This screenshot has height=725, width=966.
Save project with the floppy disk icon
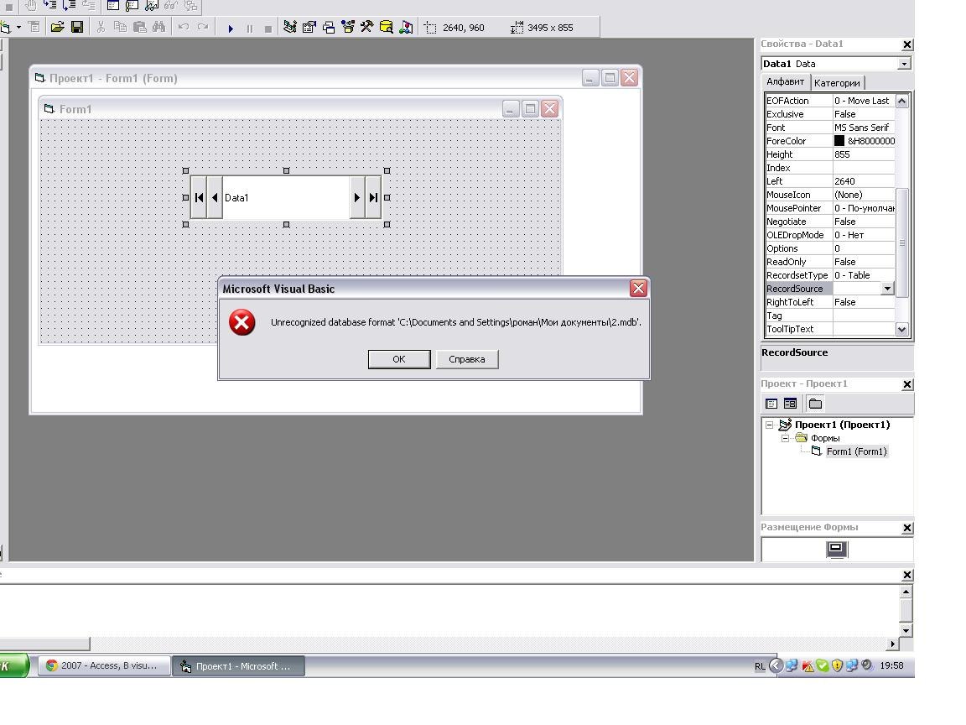point(77,27)
